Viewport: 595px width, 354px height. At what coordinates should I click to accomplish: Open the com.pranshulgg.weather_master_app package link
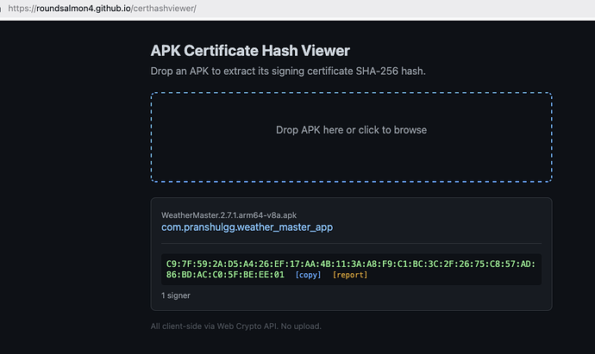coord(247,227)
